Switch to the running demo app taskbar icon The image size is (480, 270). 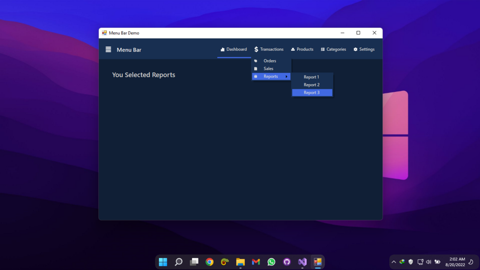(318, 262)
